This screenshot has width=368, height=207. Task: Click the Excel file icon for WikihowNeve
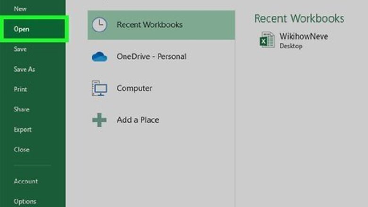tap(267, 40)
